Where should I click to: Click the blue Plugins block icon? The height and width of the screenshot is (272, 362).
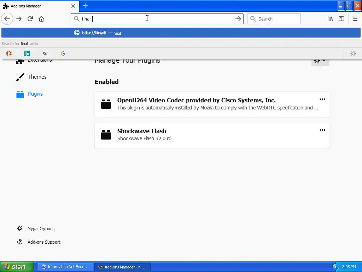(x=20, y=94)
